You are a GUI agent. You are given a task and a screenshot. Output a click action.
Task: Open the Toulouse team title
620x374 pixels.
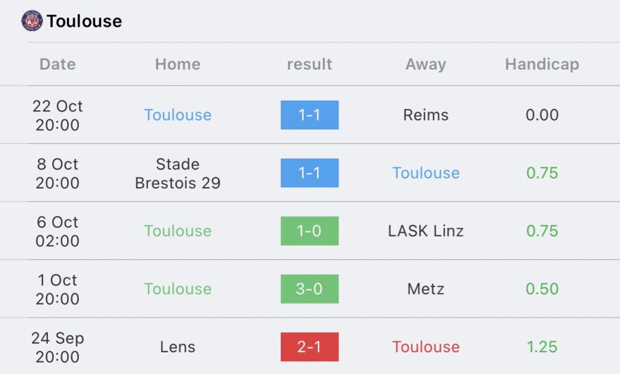pos(84,21)
